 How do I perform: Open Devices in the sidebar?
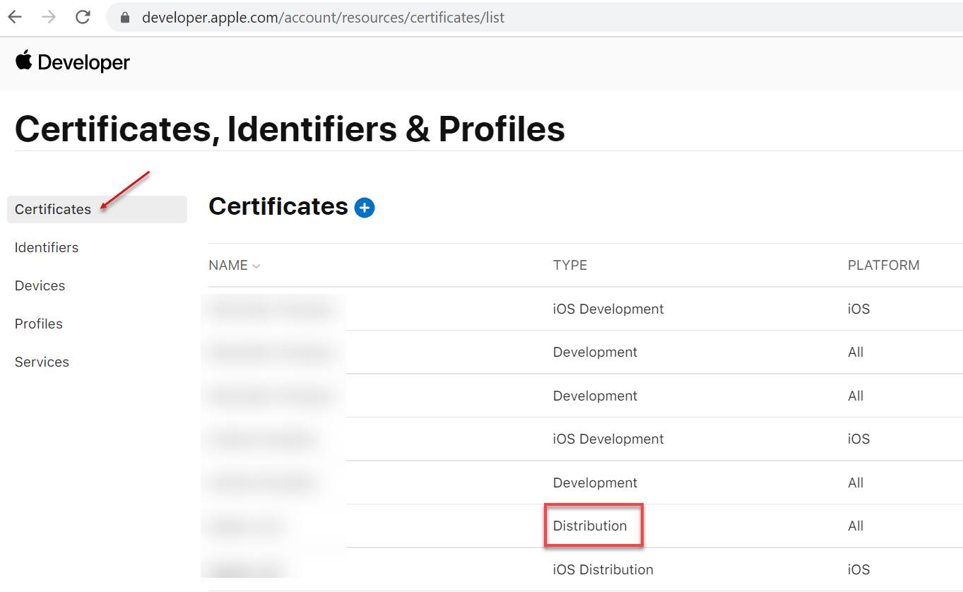(x=40, y=285)
